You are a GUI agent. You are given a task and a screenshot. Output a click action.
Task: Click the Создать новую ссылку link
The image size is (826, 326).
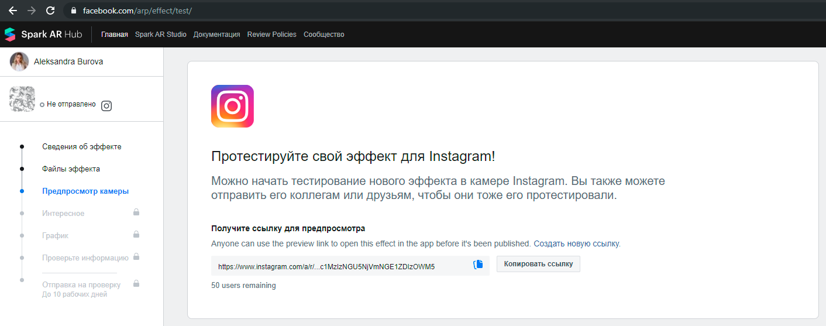pos(576,243)
